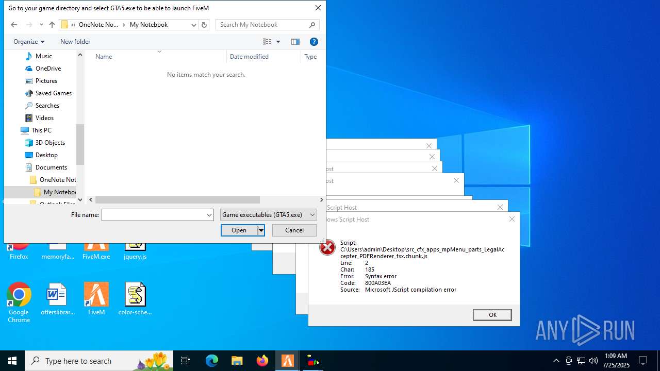The height and width of the screenshot is (371, 660).
Task: Open the taskbar clock and date
Action: pyautogui.click(x=616, y=361)
